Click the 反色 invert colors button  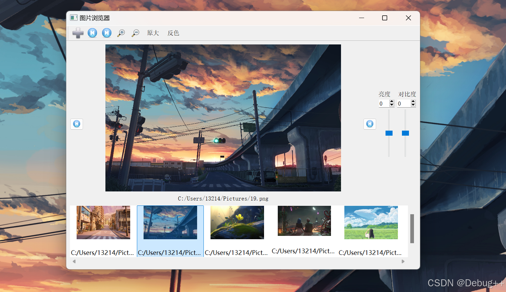click(x=173, y=33)
